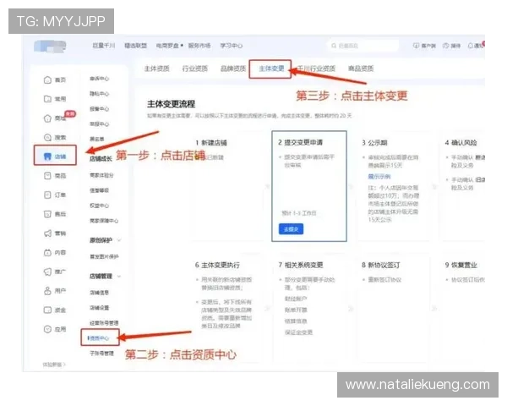Open the 营销 megaphone sidebar icon
The image size is (507, 406).
(x=47, y=233)
